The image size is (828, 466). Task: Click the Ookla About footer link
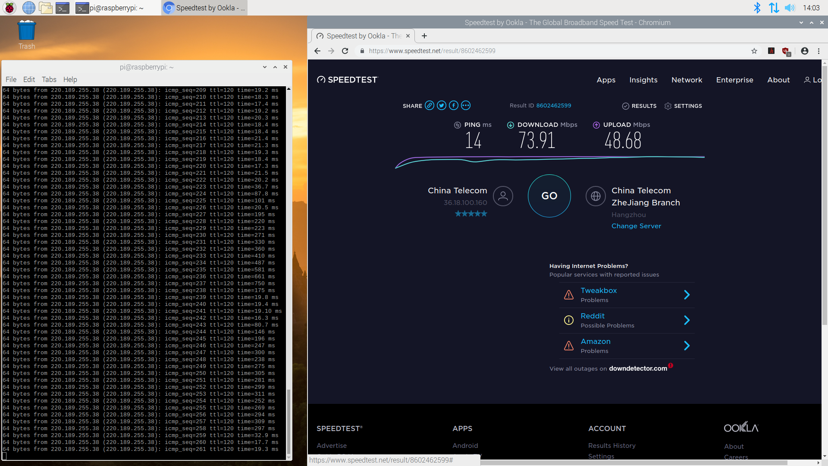(734, 447)
